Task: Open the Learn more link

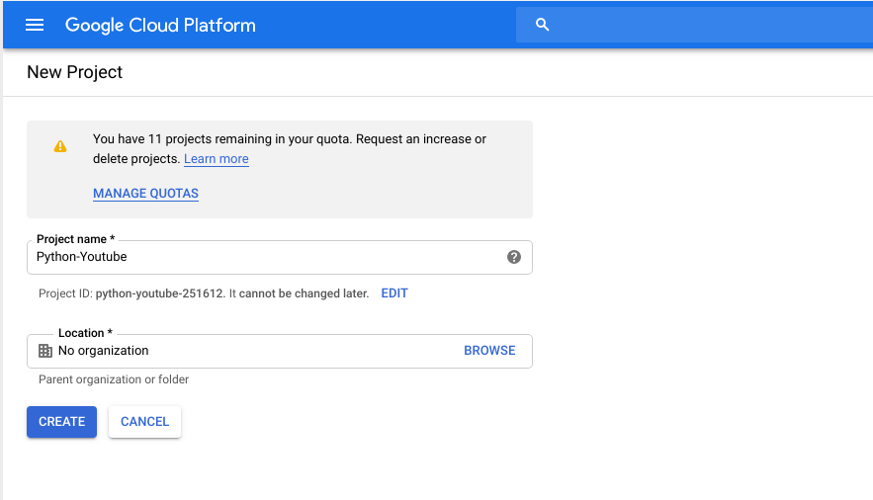Action: point(216,159)
